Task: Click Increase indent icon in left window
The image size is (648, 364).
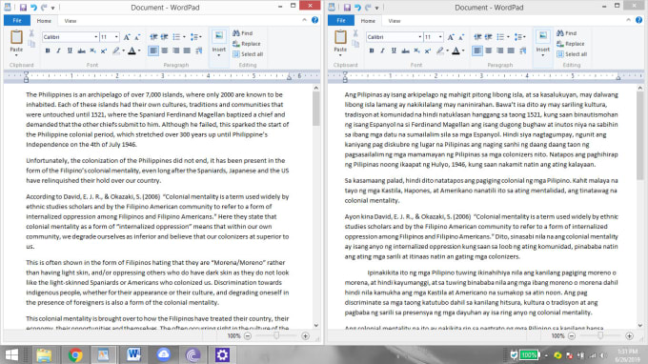Action: point(165,37)
